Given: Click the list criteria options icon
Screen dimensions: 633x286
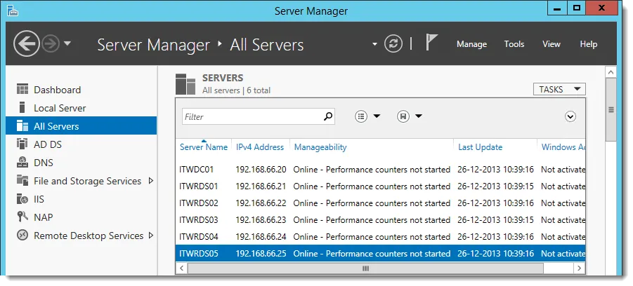Looking at the screenshot, I should pos(361,116).
